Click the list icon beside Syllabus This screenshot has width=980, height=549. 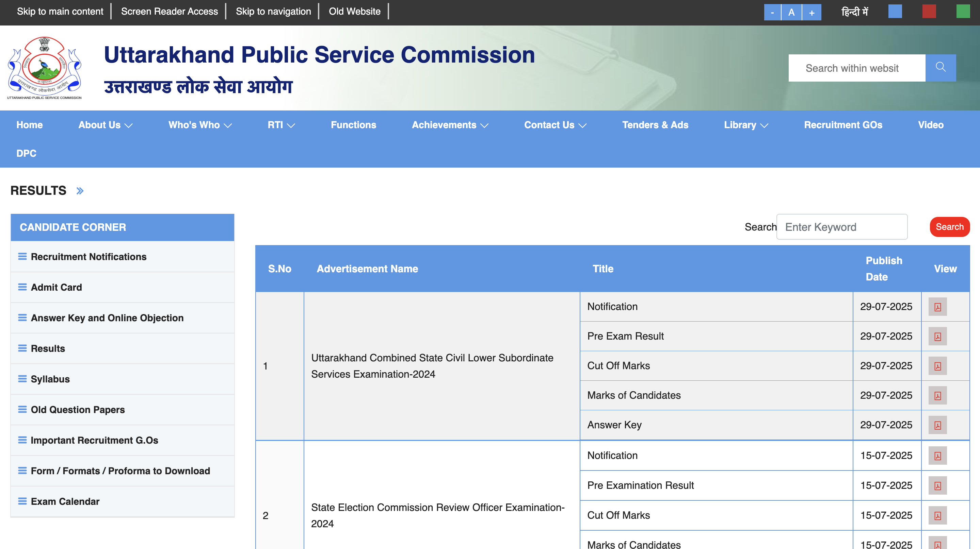(x=22, y=379)
